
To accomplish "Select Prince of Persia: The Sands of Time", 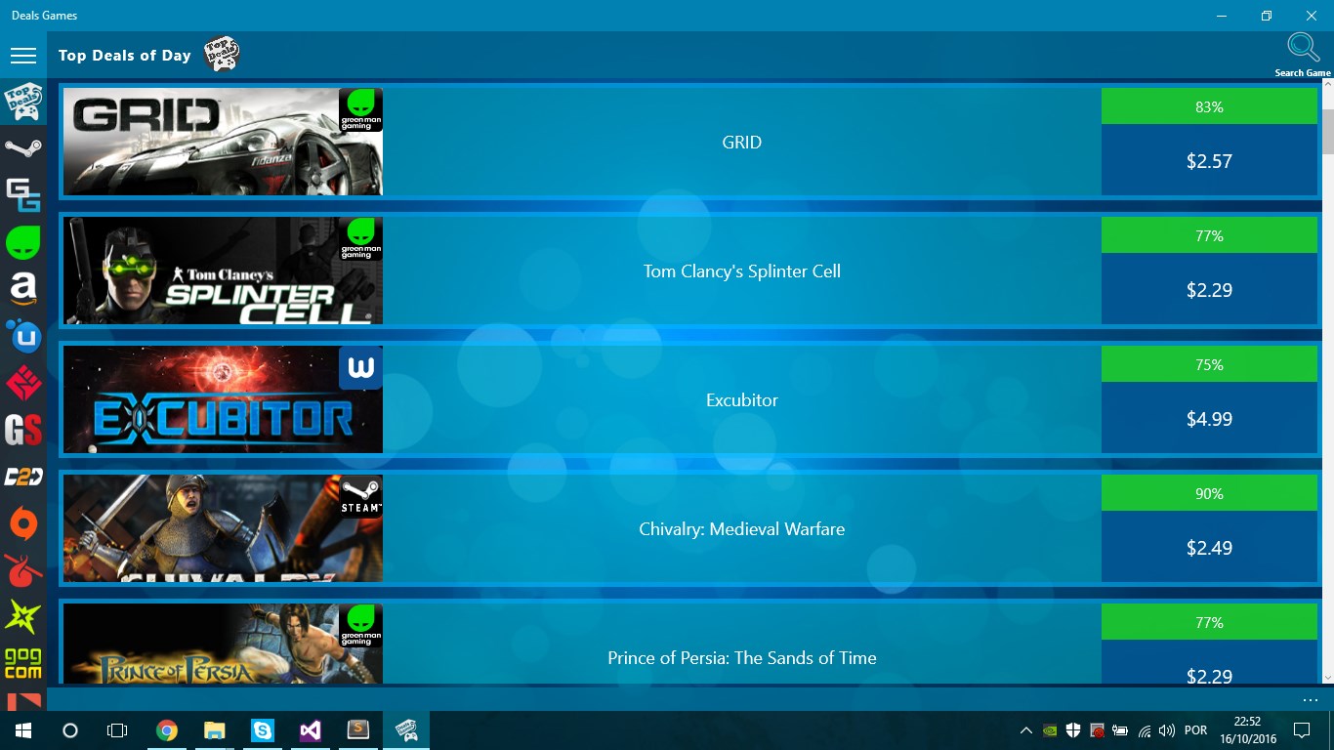I will (742, 658).
